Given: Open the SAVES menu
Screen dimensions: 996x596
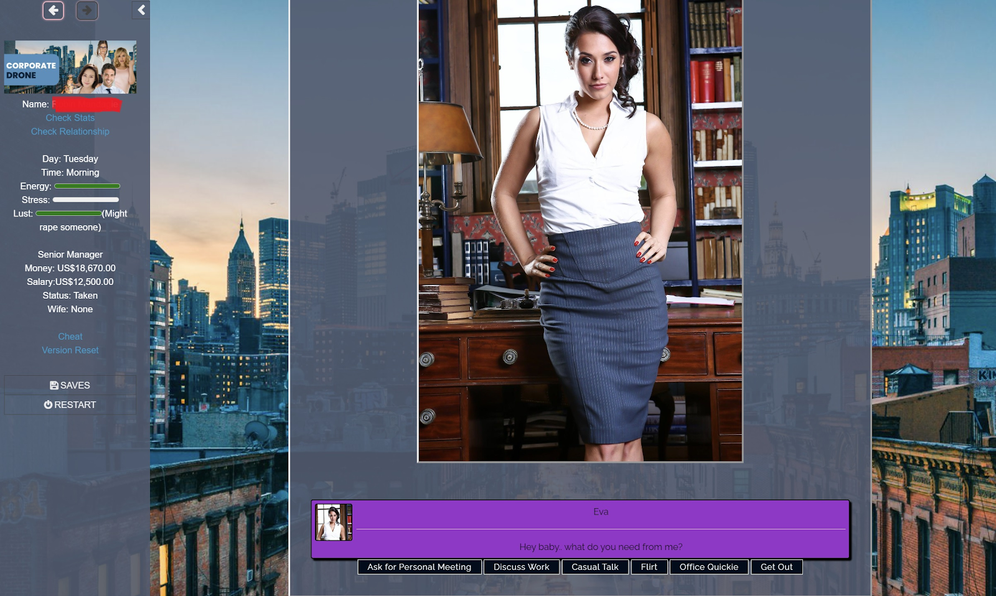Looking at the screenshot, I should pos(70,385).
